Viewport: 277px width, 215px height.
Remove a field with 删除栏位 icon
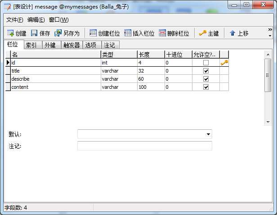(162, 33)
